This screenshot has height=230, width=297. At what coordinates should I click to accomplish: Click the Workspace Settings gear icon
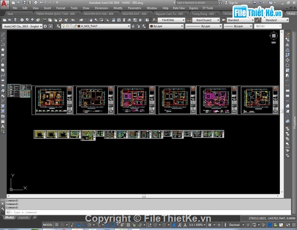click(45, 26)
